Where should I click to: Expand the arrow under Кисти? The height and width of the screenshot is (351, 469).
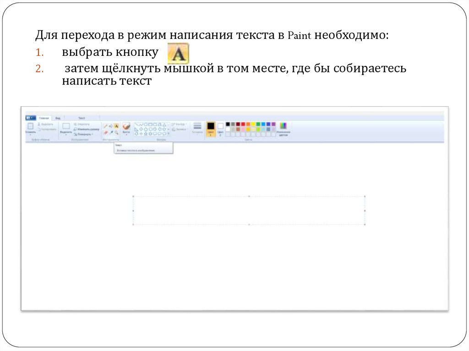[126, 135]
